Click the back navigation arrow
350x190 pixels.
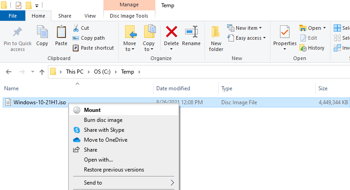(x=9, y=72)
